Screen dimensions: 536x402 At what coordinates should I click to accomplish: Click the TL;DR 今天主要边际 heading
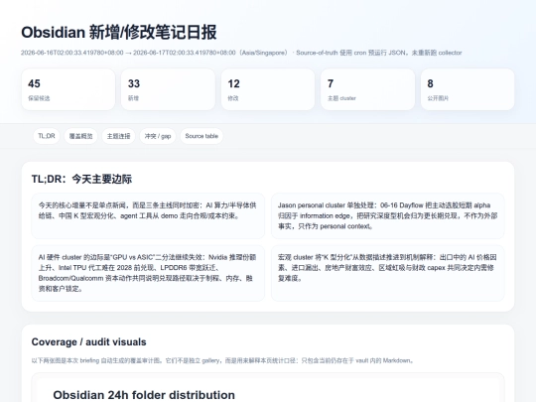click(81, 179)
